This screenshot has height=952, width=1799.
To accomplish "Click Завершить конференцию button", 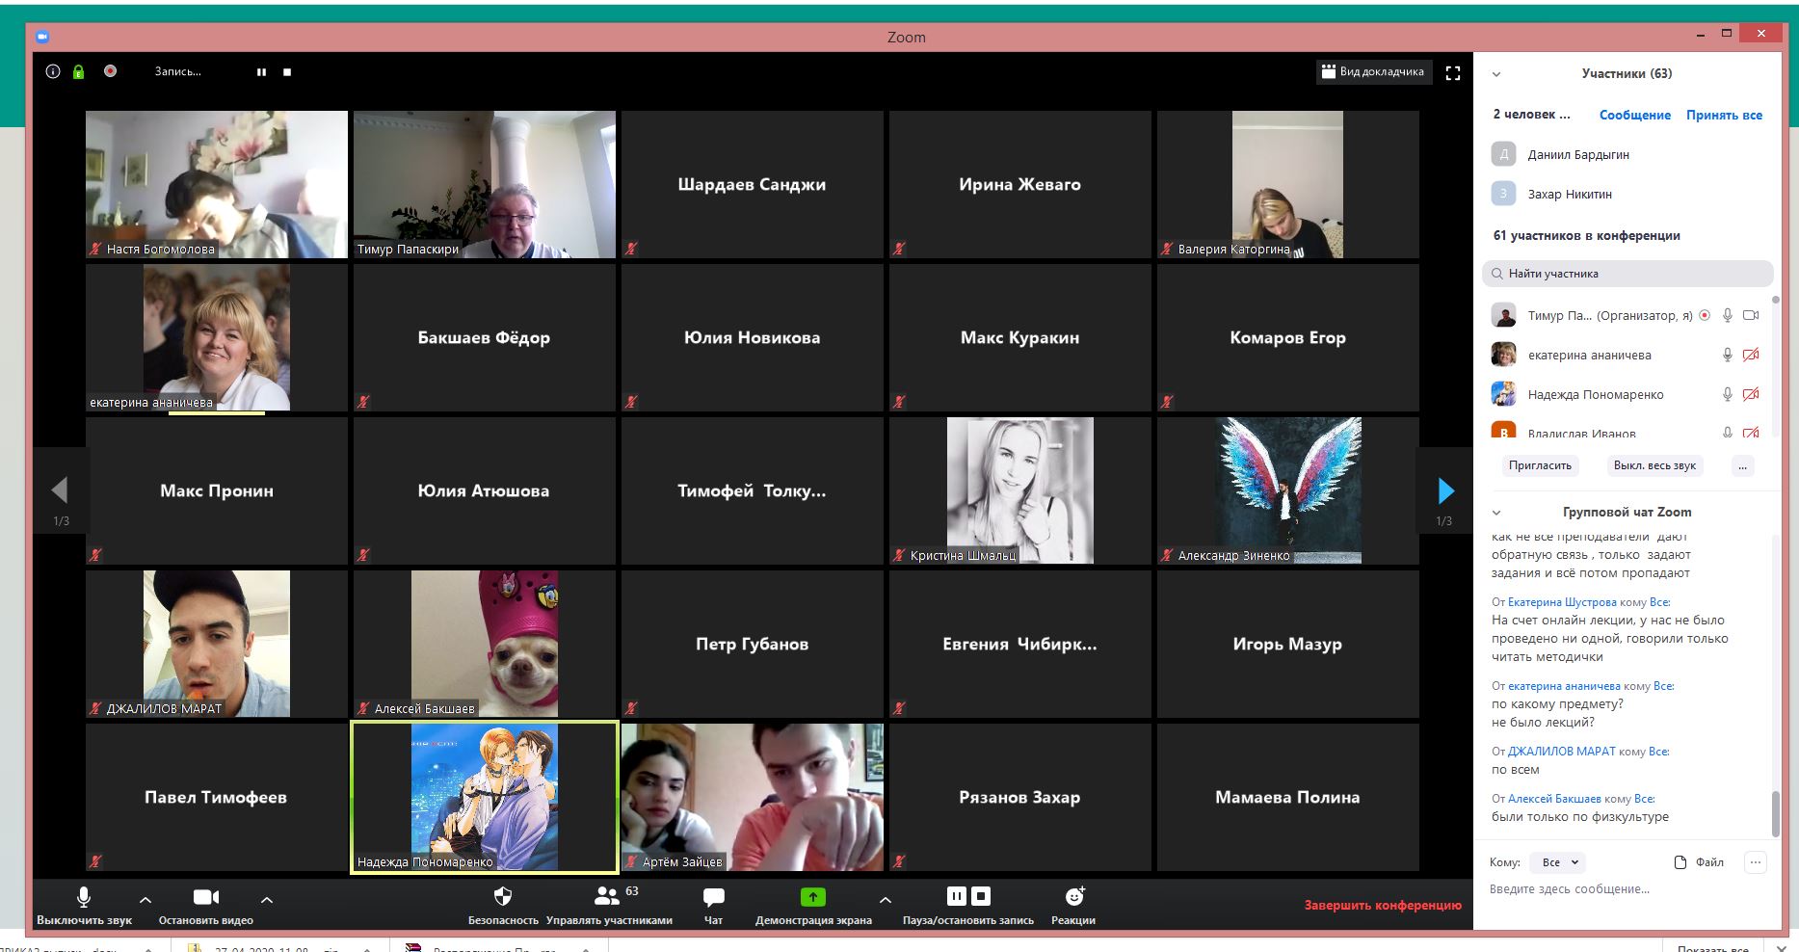I will (x=1383, y=905).
